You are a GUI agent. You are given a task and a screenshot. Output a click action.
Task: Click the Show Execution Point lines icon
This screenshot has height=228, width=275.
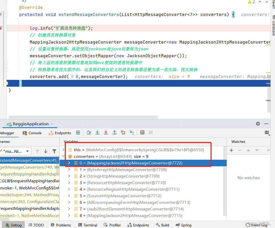click(78, 133)
